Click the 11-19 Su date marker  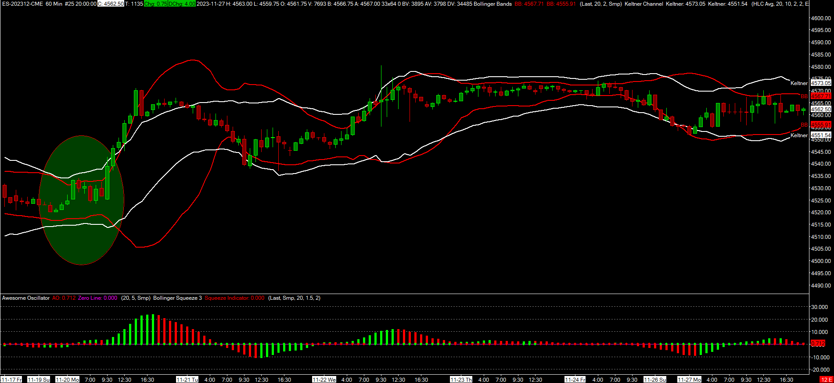[x=39, y=379]
